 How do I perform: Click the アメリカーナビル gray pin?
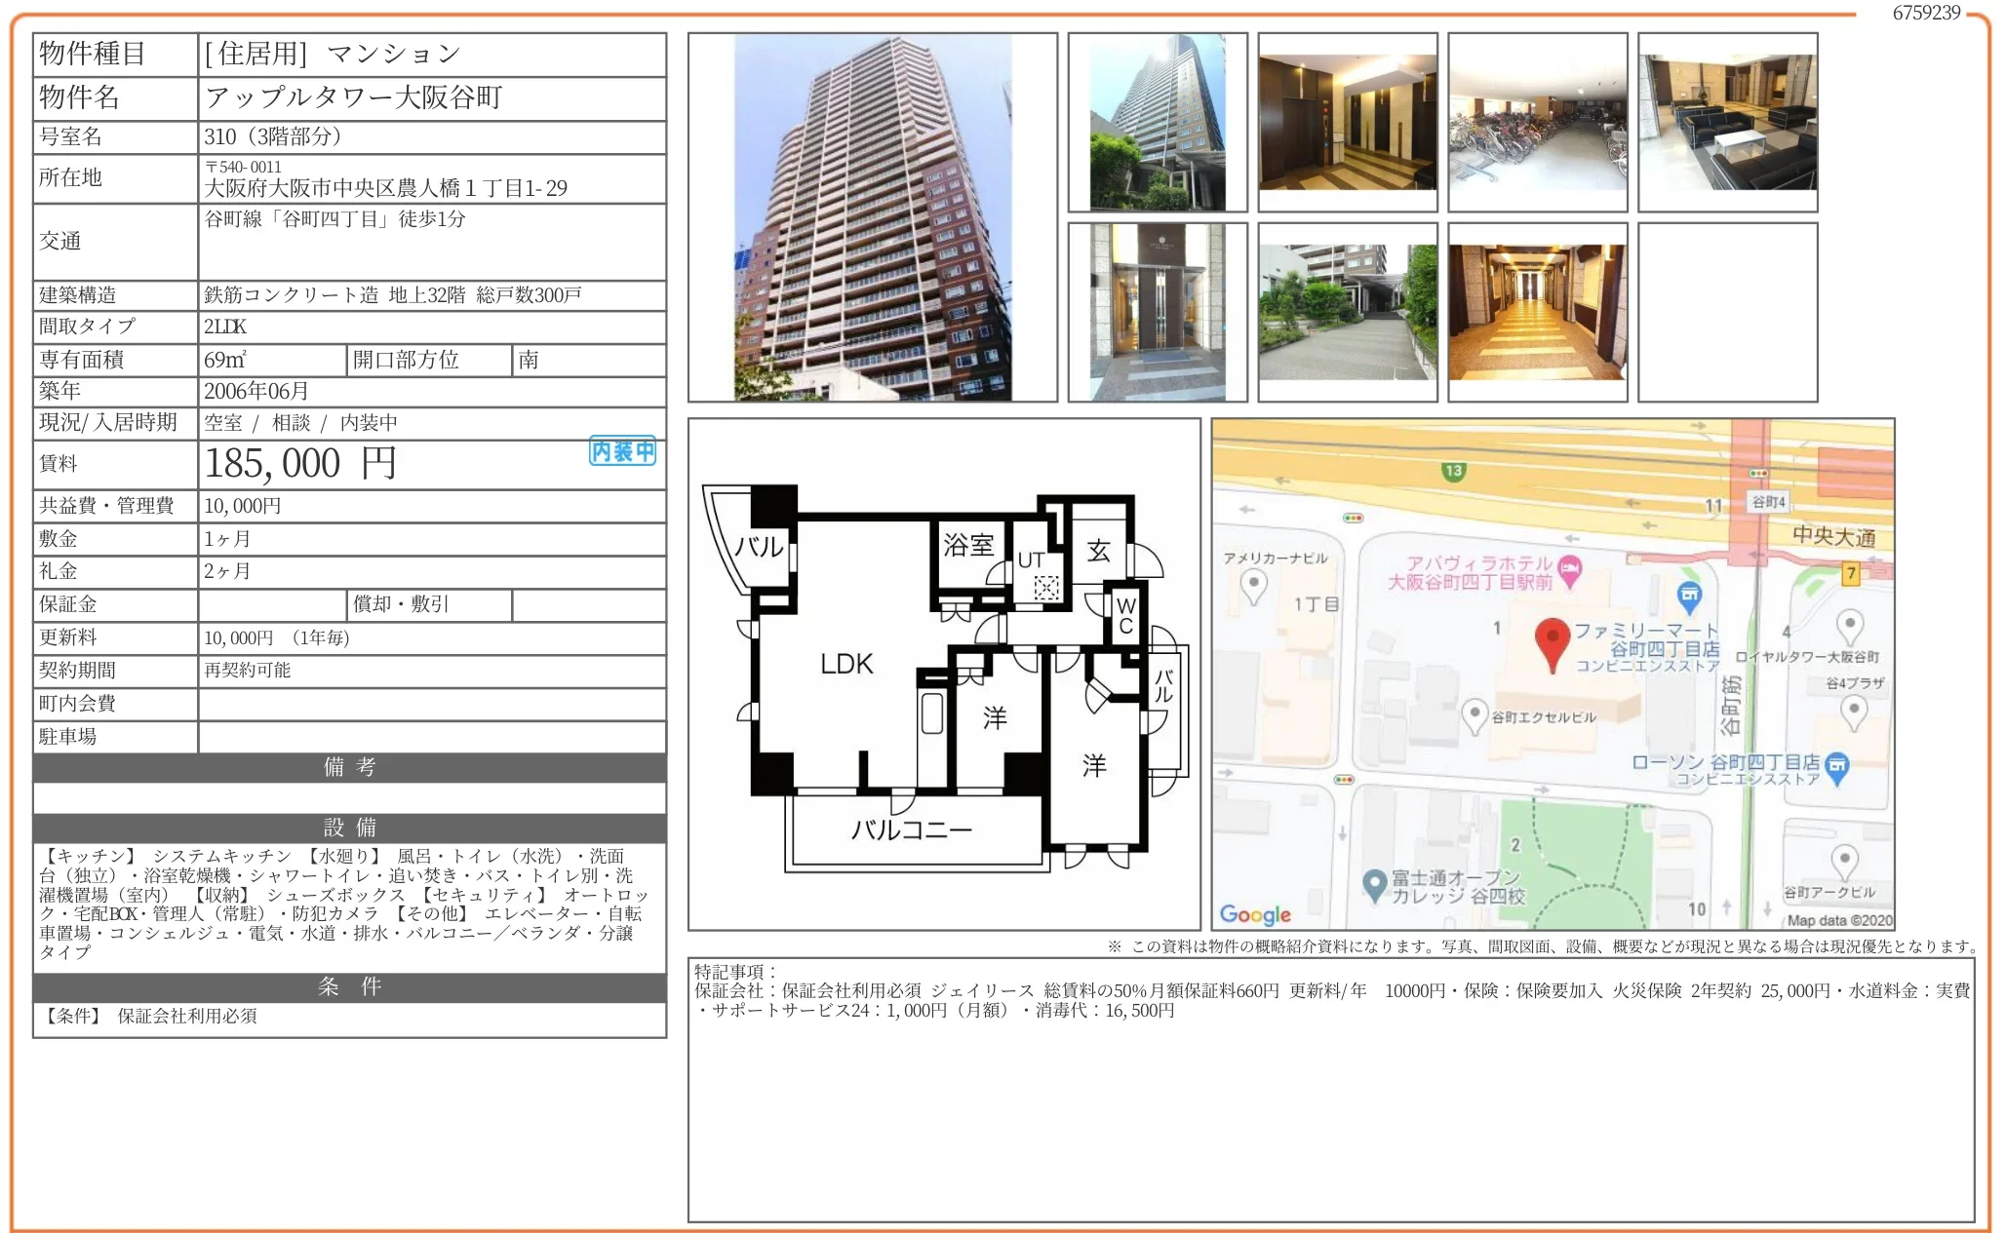point(1253,584)
